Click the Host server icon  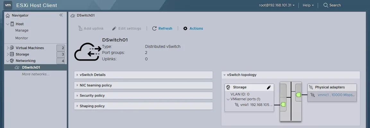[x=12, y=24]
